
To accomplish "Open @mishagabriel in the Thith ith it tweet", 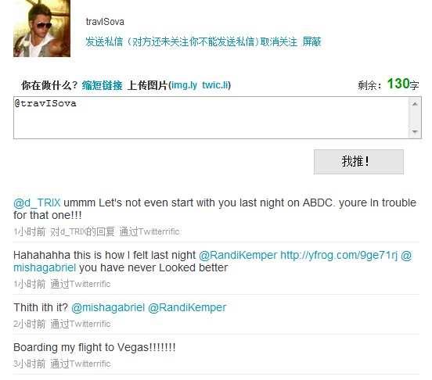I will coord(108,307).
